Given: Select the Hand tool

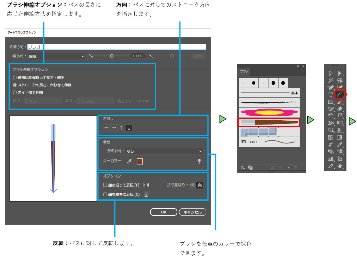Looking at the screenshot, I should point(340,166).
